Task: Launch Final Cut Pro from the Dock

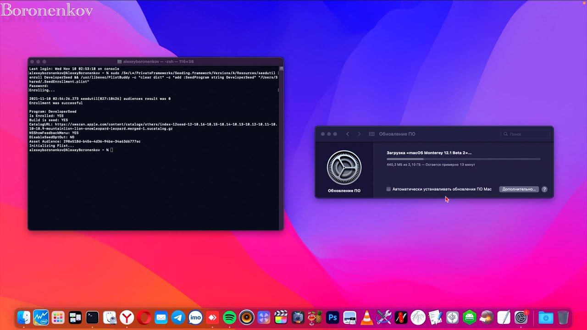Action: click(x=281, y=317)
